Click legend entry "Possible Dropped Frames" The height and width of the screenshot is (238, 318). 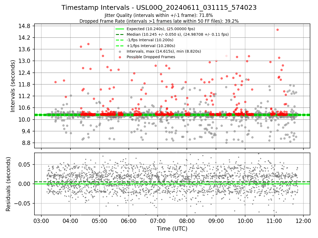(x=151, y=57)
